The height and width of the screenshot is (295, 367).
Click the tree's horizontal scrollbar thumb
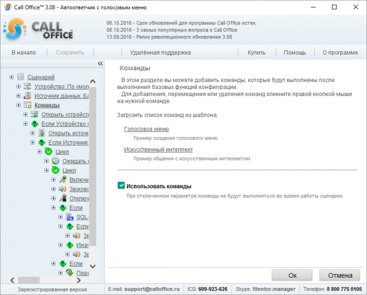(x=29, y=280)
